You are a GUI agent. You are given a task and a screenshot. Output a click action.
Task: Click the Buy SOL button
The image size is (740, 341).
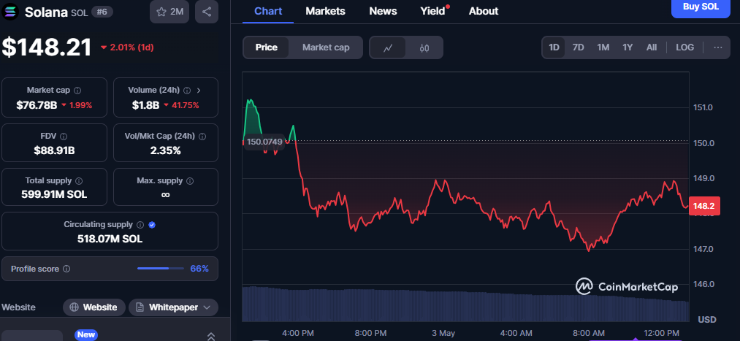(701, 8)
